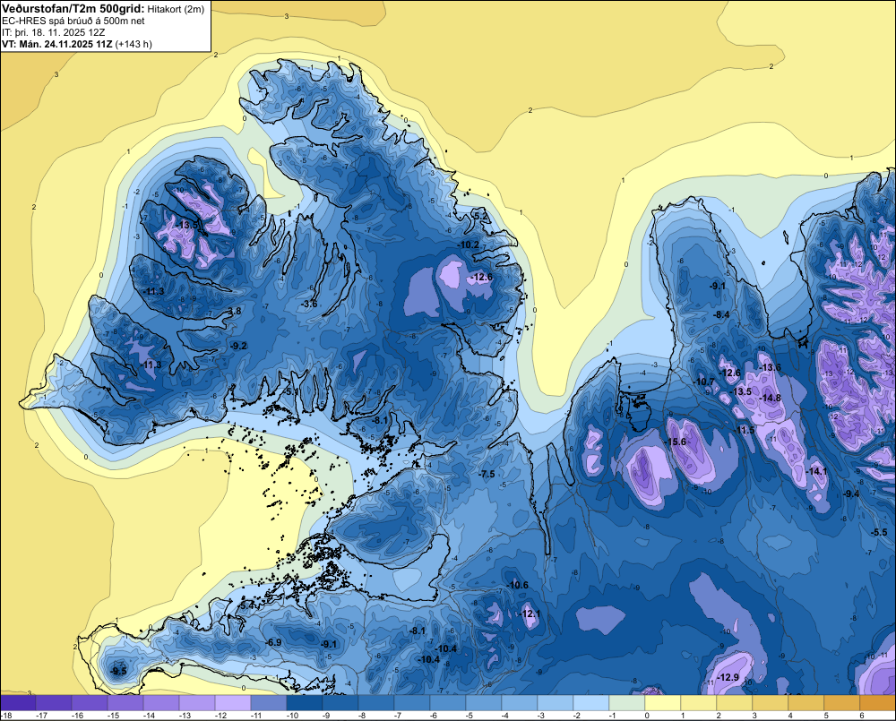Click the title 'Veðurstofan/T2m 500grid:'
This screenshot has height=721, width=896.
tap(73, 9)
